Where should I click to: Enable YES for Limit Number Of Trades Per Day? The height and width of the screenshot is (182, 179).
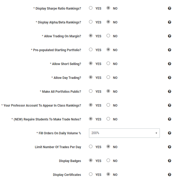point(91,147)
